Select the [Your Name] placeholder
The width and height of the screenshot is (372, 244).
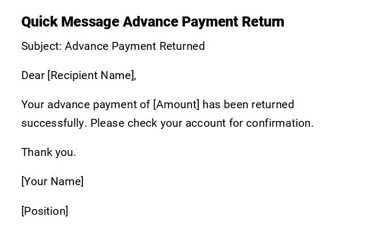[x=52, y=181]
